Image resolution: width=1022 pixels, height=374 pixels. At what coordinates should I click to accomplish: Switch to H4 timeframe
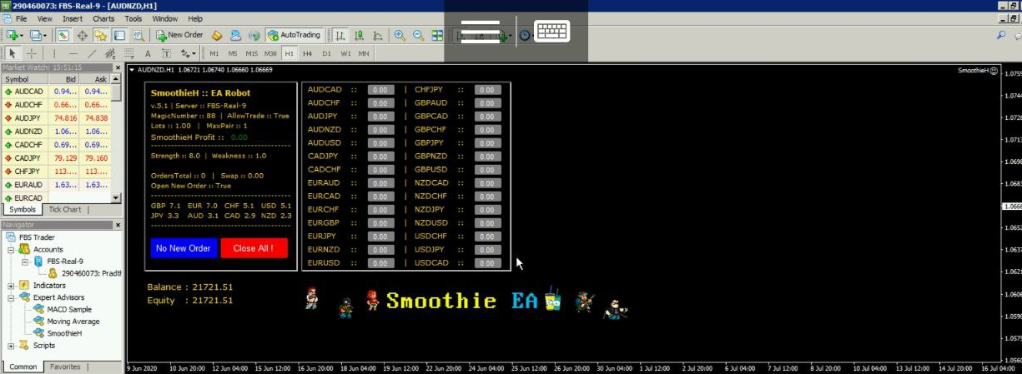click(308, 53)
